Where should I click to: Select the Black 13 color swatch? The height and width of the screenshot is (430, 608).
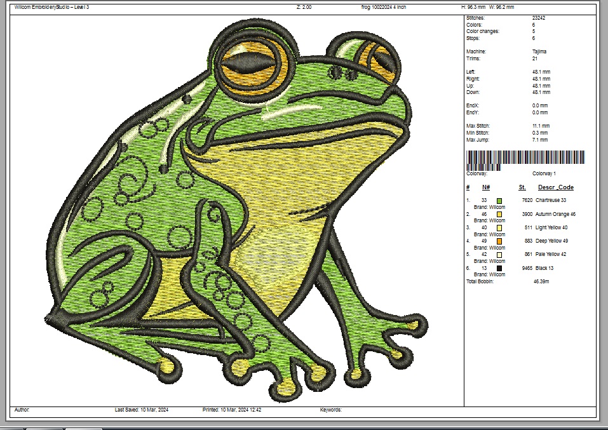click(x=499, y=268)
